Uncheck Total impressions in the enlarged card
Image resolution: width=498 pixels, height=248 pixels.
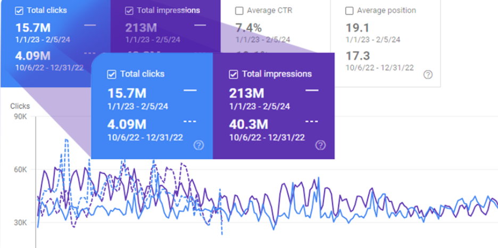click(233, 74)
